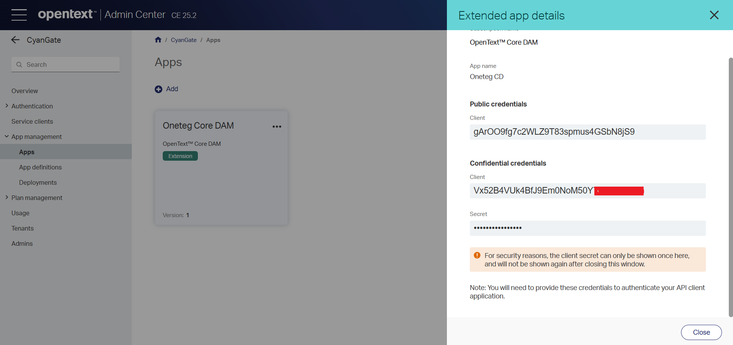Screen dimensions: 733x345
Task: Expand the Authentication section
Action: pos(7,106)
